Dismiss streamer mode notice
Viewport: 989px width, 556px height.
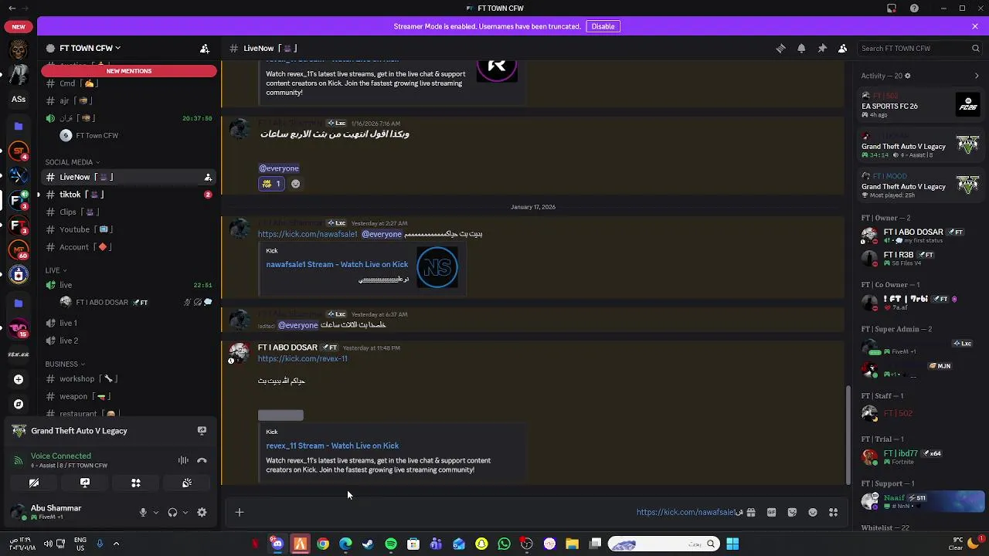coord(975,26)
